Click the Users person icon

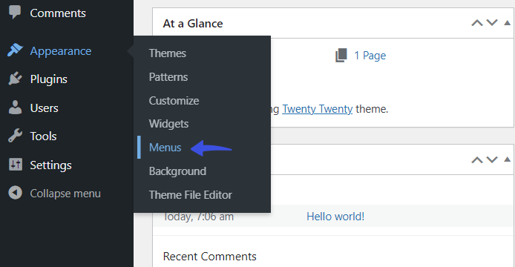(15, 108)
